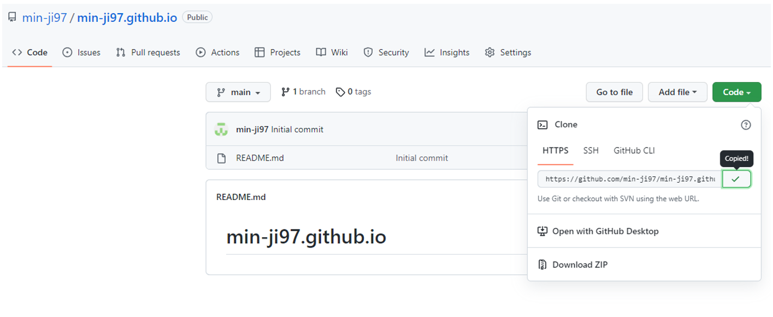Select the HTTPS clone tab
773x317 pixels.
coord(556,151)
